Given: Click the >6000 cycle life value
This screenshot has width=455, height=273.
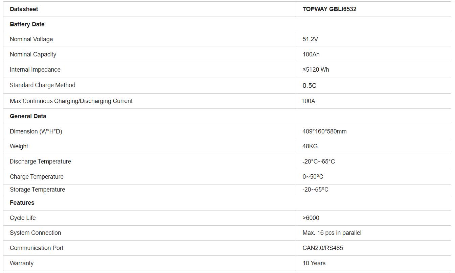Looking at the screenshot, I should point(311,218).
